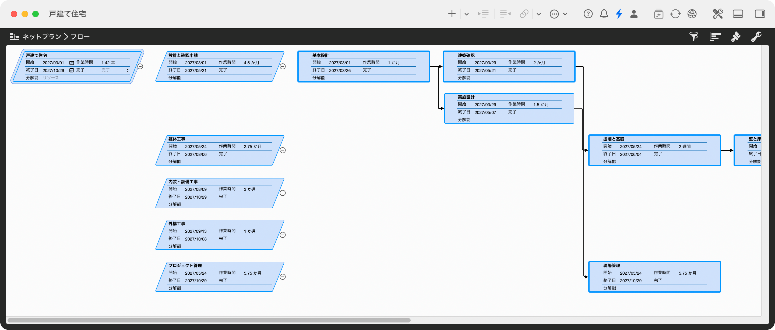Click the blue lightning bolt icon

(x=619, y=14)
